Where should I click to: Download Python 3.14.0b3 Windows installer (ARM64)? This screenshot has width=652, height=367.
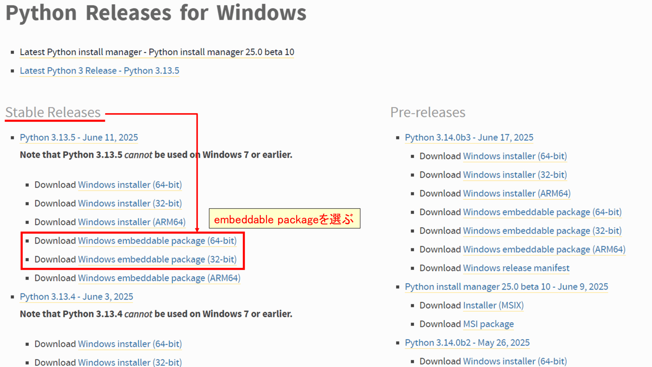(516, 193)
